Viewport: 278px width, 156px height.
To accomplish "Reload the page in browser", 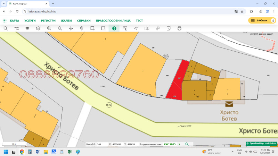I will point(17,11).
